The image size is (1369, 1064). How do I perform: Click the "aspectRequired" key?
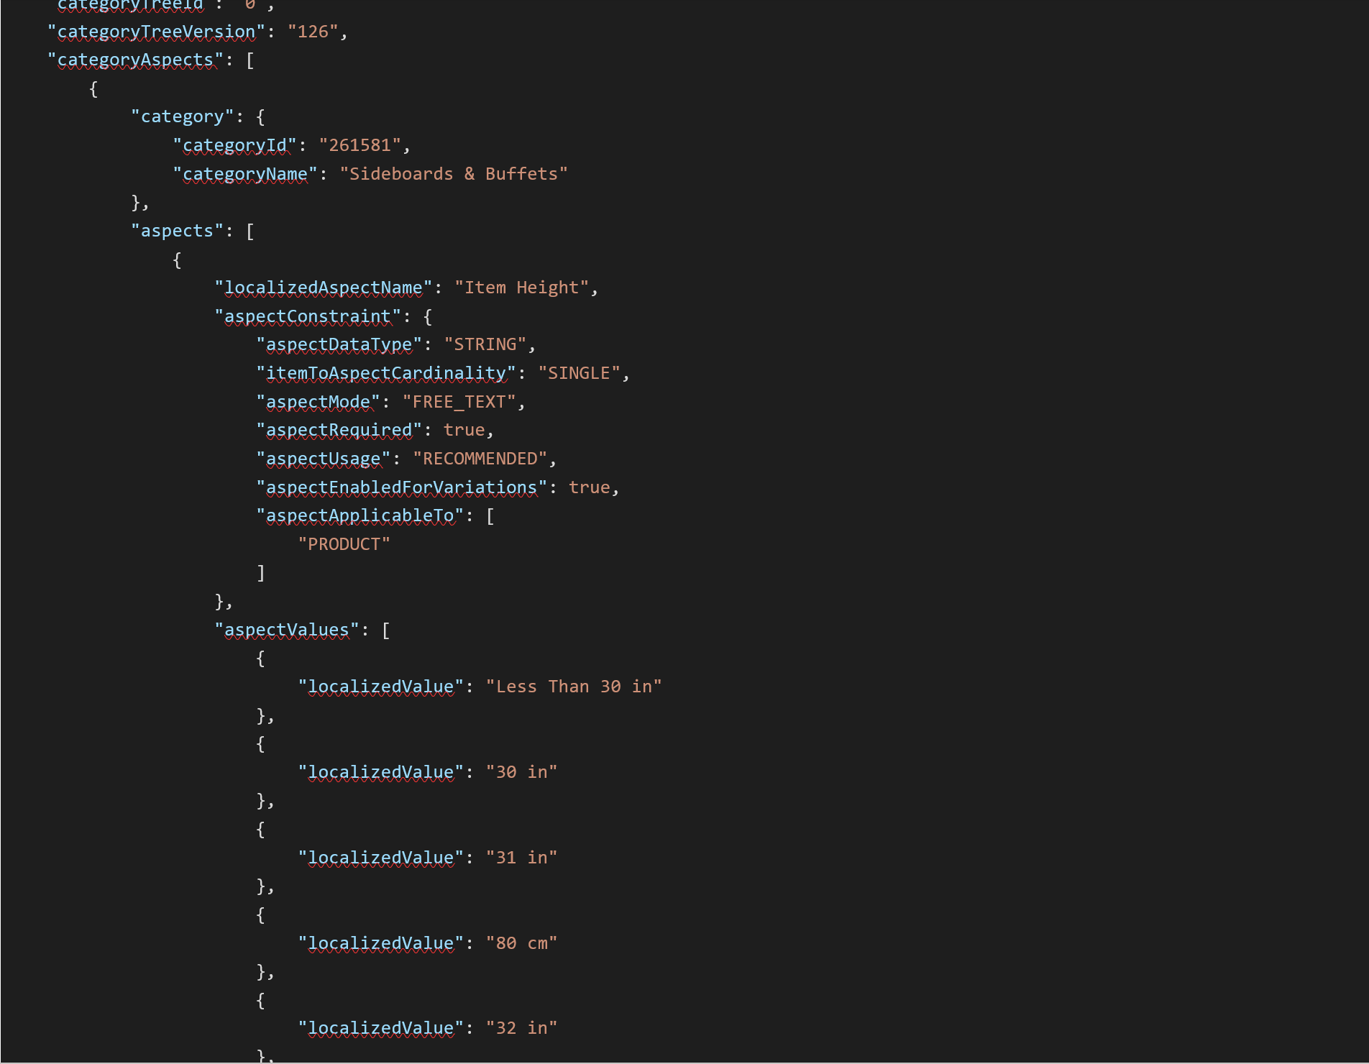[x=339, y=430]
